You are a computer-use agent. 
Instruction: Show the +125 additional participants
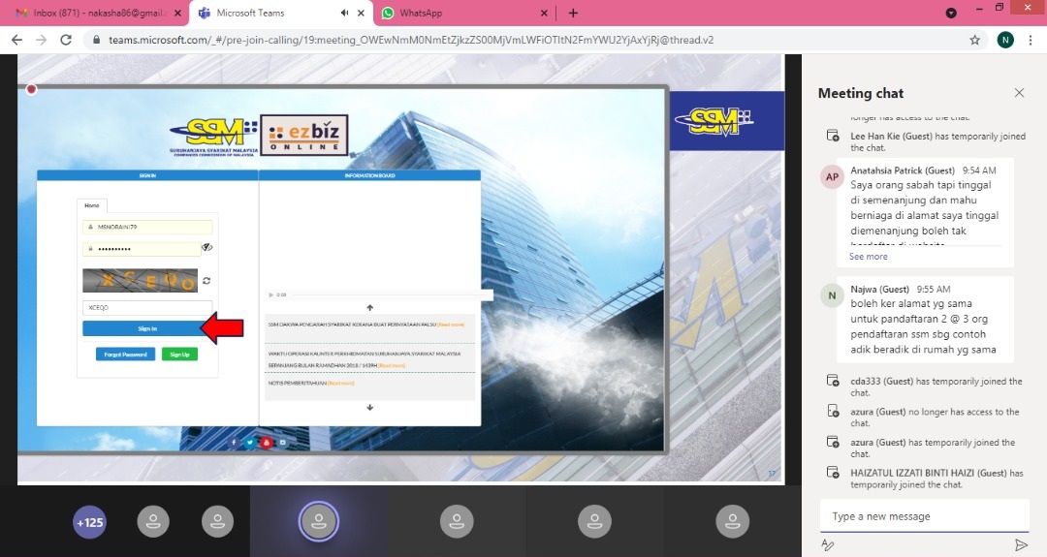coord(89,522)
